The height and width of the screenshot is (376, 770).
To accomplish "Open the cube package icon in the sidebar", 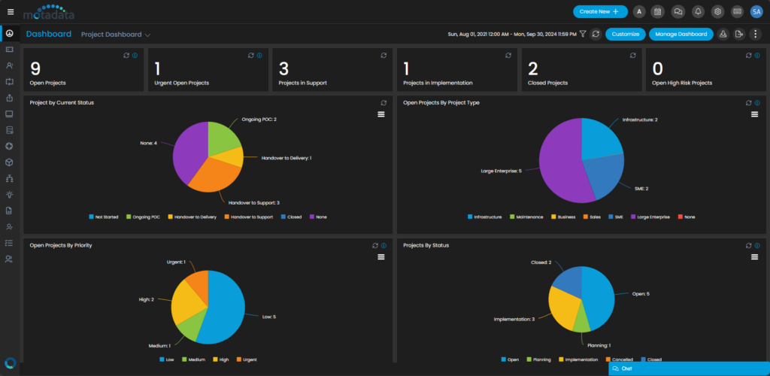I will click(x=9, y=162).
